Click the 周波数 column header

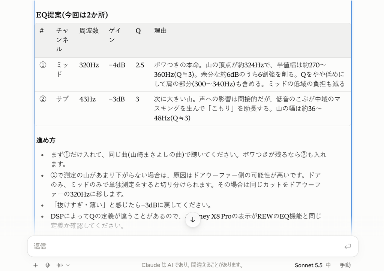[x=89, y=31]
